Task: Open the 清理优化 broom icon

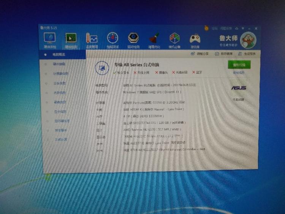Action: 154,41
